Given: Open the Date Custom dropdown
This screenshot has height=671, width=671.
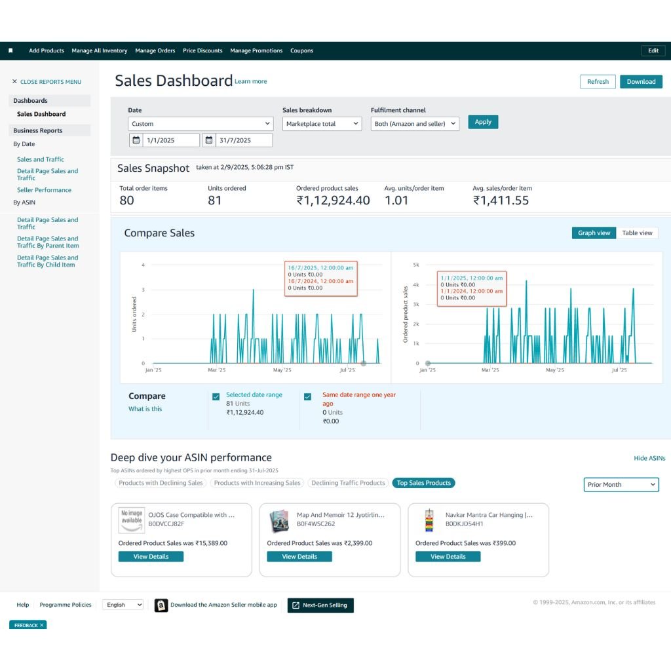Looking at the screenshot, I should tap(201, 124).
